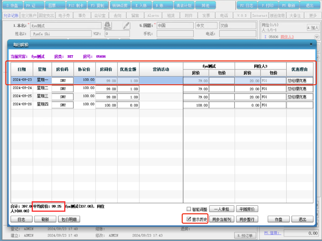Click the F2.日志 toolbar button
Viewport: 322px width, 241px height.
click(246, 5)
